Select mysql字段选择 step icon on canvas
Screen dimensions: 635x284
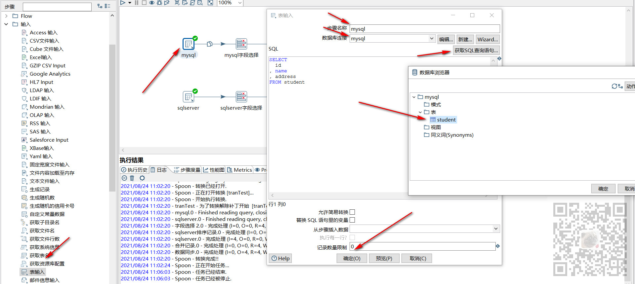click(x=241, y=44)
